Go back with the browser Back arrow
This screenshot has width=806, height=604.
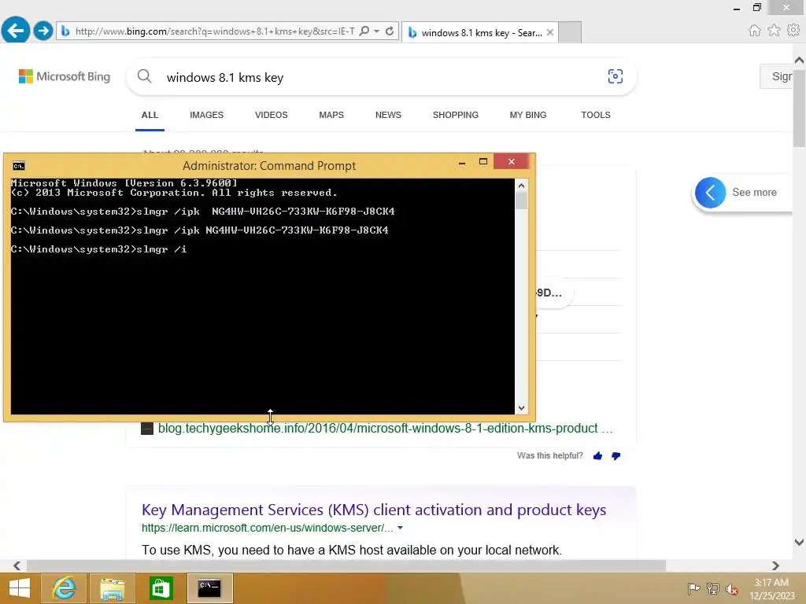click(x=16, y=31)
